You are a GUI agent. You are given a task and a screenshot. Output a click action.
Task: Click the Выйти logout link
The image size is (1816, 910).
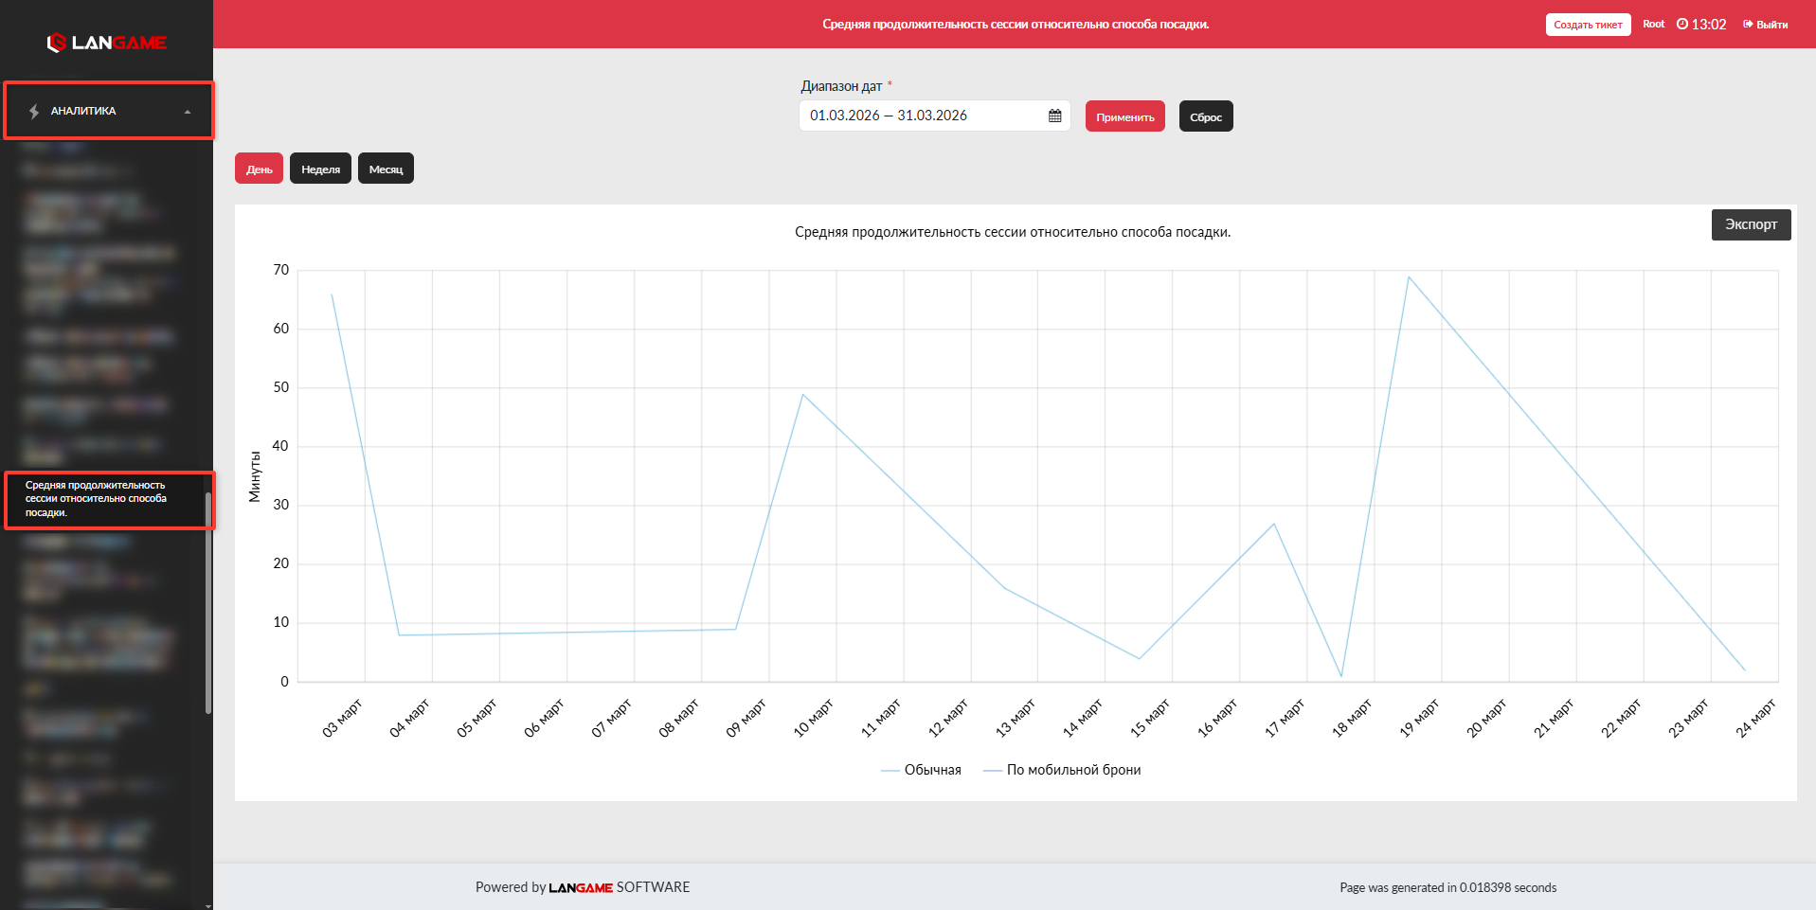[x=1766, y=25]
